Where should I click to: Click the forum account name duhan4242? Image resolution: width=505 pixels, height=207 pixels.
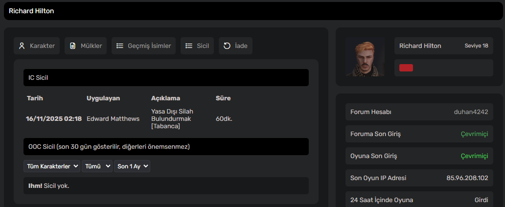pos(471,112)
